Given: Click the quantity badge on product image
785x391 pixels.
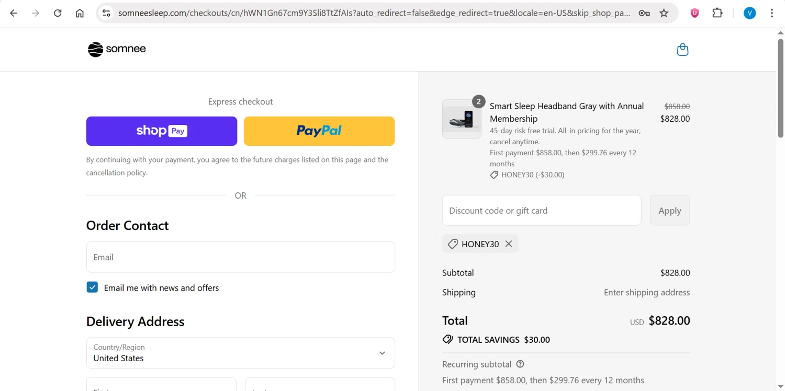Looking at the screenshot, I should (478, 101).
